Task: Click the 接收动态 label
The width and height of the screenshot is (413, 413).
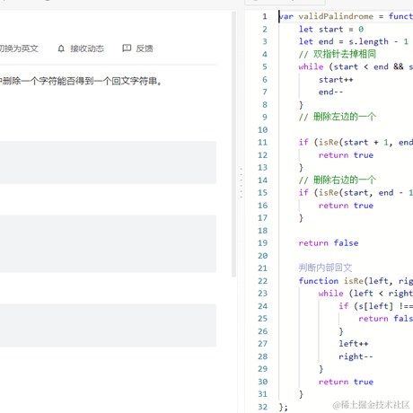Action: 87,48
